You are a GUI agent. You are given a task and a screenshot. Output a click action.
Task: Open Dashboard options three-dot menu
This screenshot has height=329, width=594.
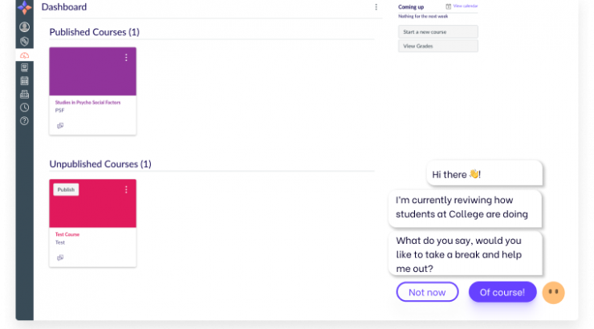point(376,7)
